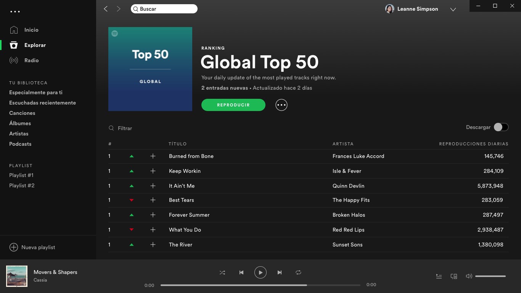Screen dimensions: 521x293
Task: Click the Buscar search field
Action: (164, 9)
